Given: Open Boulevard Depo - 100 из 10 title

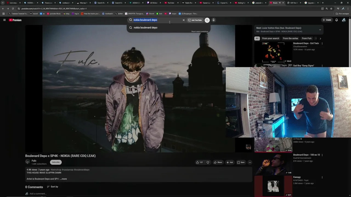Looking at the screenshot, I should (x=307, y=155).
